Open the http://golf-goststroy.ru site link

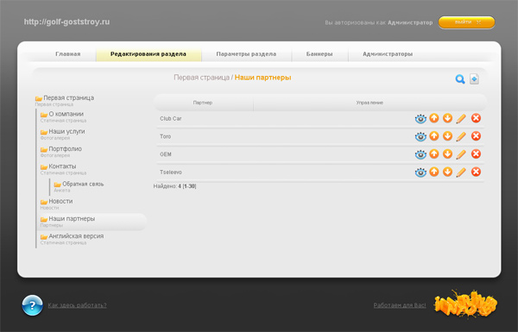pos(66,22)
